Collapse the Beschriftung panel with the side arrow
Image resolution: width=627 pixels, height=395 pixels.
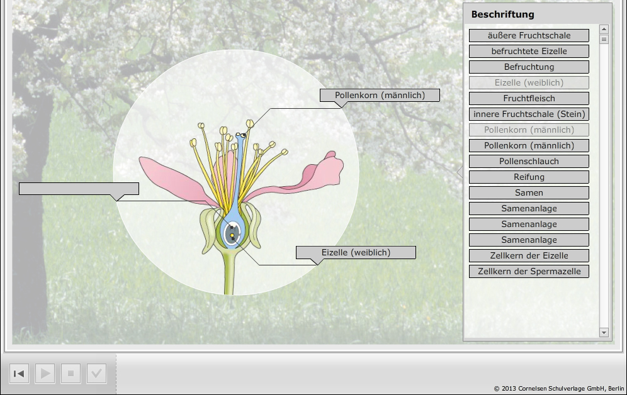pos(460,172)
